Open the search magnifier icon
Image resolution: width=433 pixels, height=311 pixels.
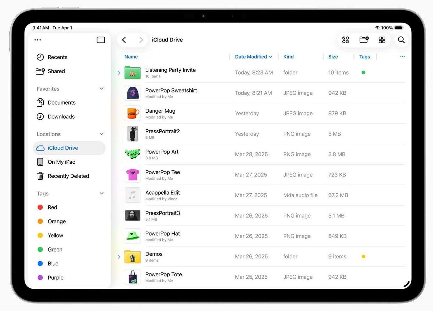[401, 40]
